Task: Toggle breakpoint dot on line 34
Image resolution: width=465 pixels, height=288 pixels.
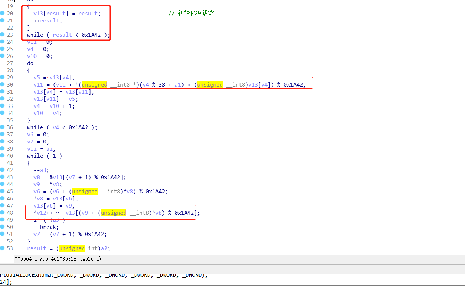Action: click(x=2, y=113)
